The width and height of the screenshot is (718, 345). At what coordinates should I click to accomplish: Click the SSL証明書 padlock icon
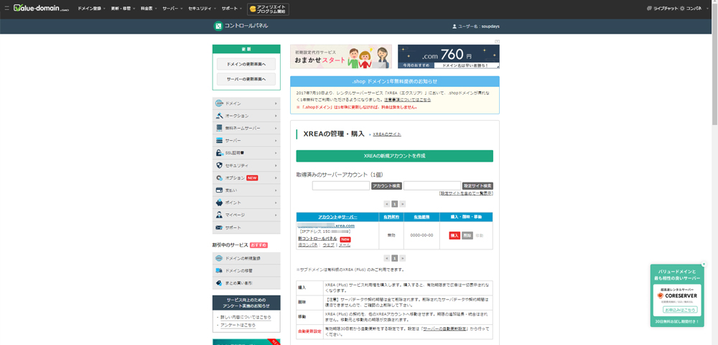pyautogui.click(x=219, y=153)
